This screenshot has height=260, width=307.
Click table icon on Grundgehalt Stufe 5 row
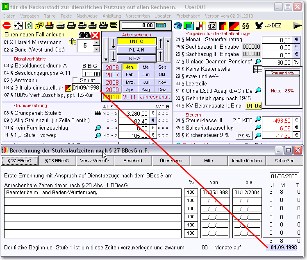(x=98, y=113)
